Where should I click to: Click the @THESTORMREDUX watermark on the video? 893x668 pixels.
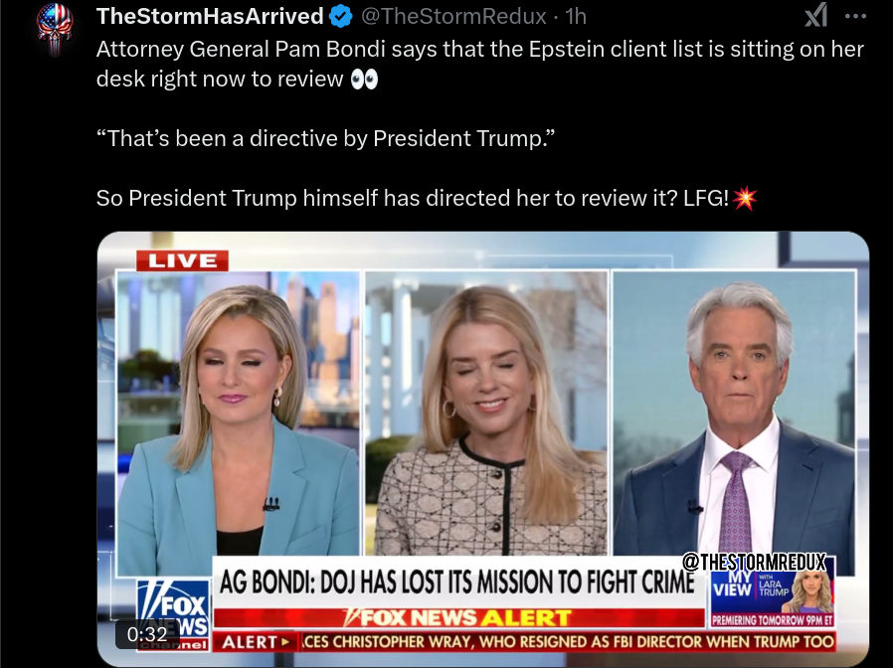(754, 562)
